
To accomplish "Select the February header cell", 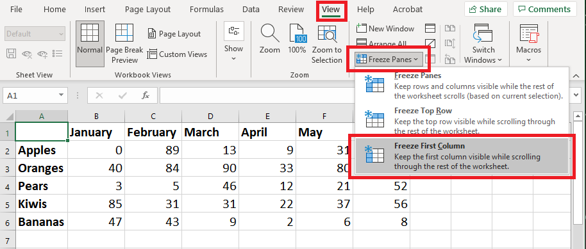I will [153, 132].
